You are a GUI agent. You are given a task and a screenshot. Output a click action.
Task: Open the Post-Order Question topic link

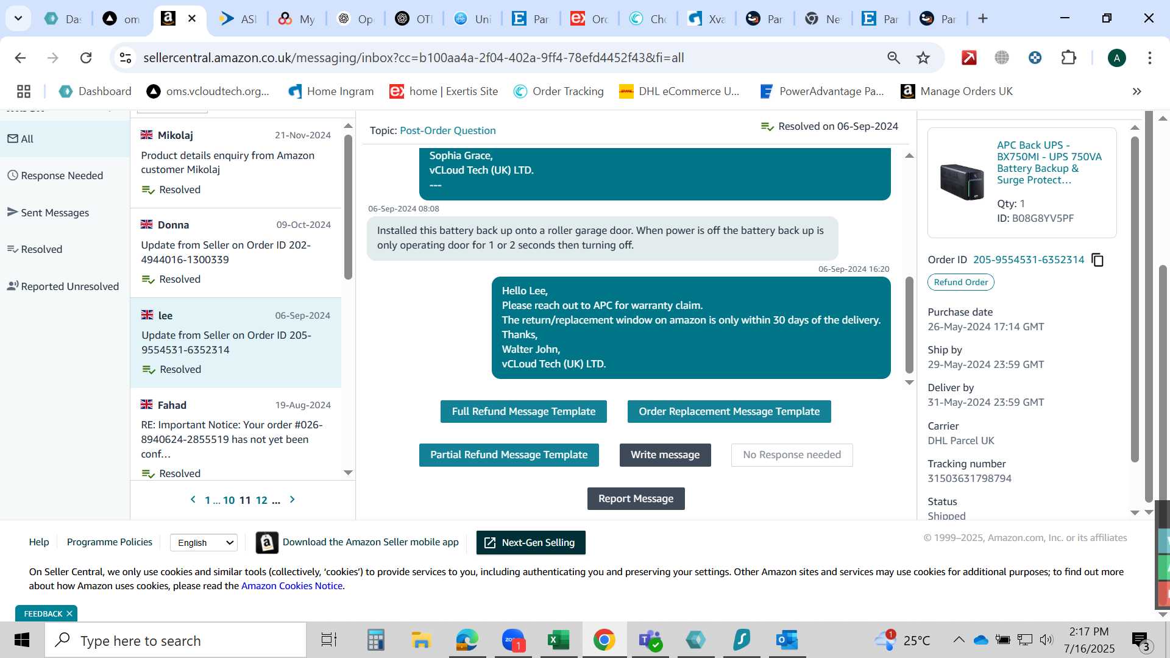[x=448, y=130]
